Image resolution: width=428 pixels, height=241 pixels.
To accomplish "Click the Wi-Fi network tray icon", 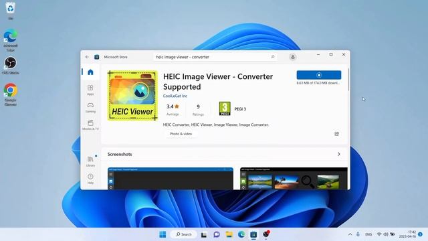I will click(x=379, y=234).
